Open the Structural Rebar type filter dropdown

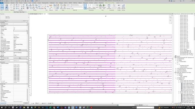pyautogui.click(x=11, y=21)
